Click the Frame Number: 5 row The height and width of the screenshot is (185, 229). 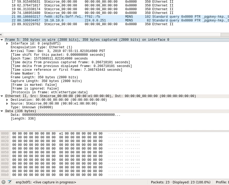(25, 73)
